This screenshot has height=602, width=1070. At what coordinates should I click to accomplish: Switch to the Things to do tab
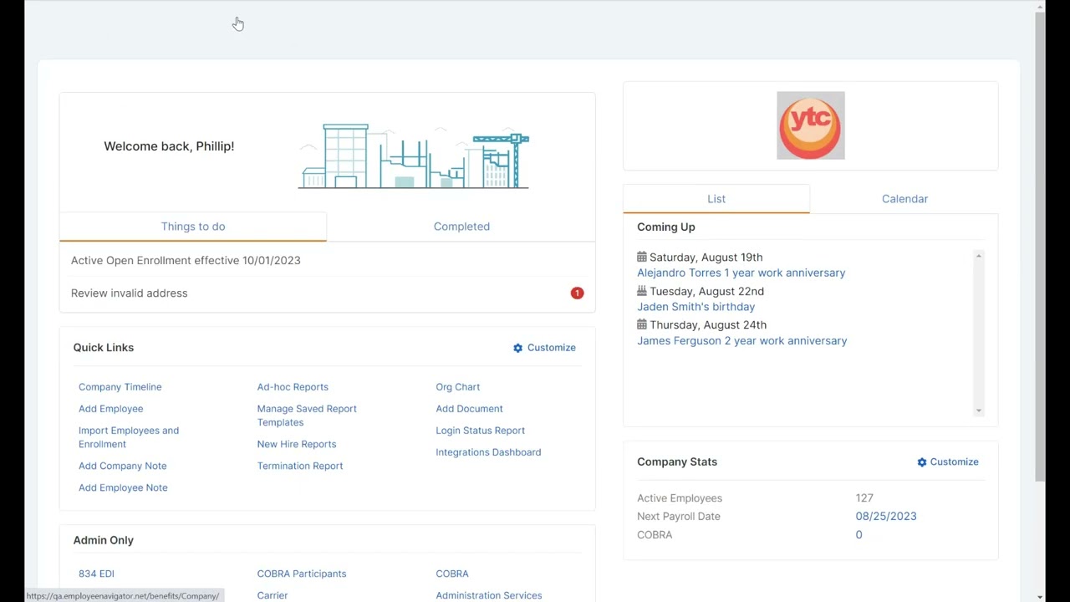click(x=193, y=227)
